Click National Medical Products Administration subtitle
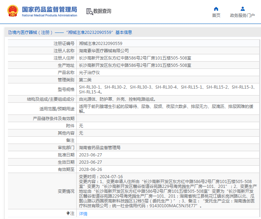The height and width of the screenshot is (219, 261). pyautogui.click(x=49, y=15)
